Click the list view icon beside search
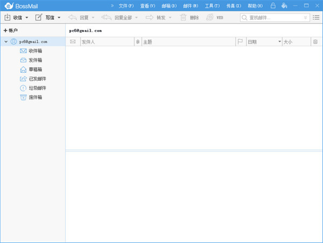The image size is (323, 243). pyautogui.click(x=317, y=17)
